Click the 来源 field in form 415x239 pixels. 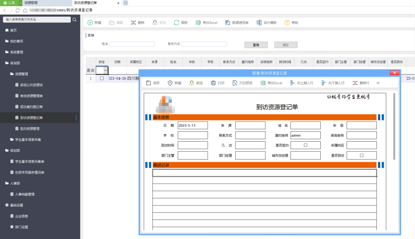[x=250, y=125]
